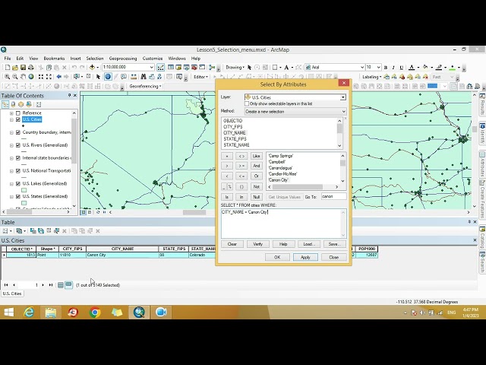This screenshot has width=486, height=365.
Task: Open the Layer dropdown in Select By Attributes
Action: [342, 97]
